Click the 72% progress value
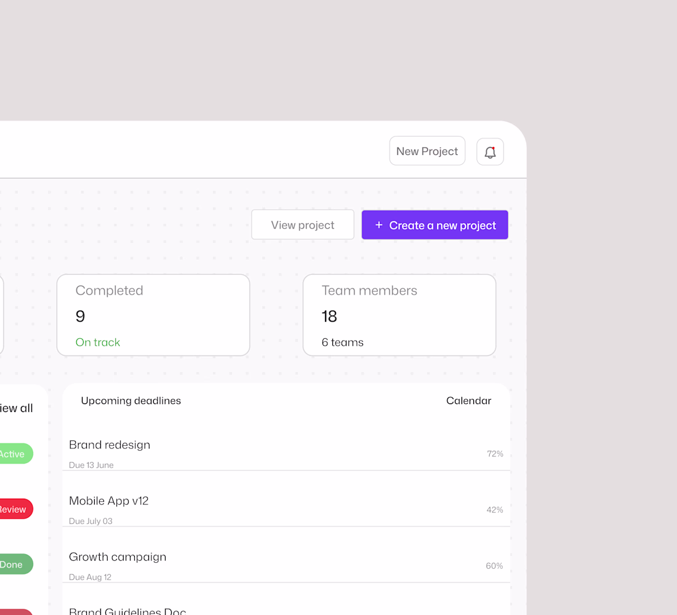This screenshot has width=677, height=615. (x=495, y=454)
